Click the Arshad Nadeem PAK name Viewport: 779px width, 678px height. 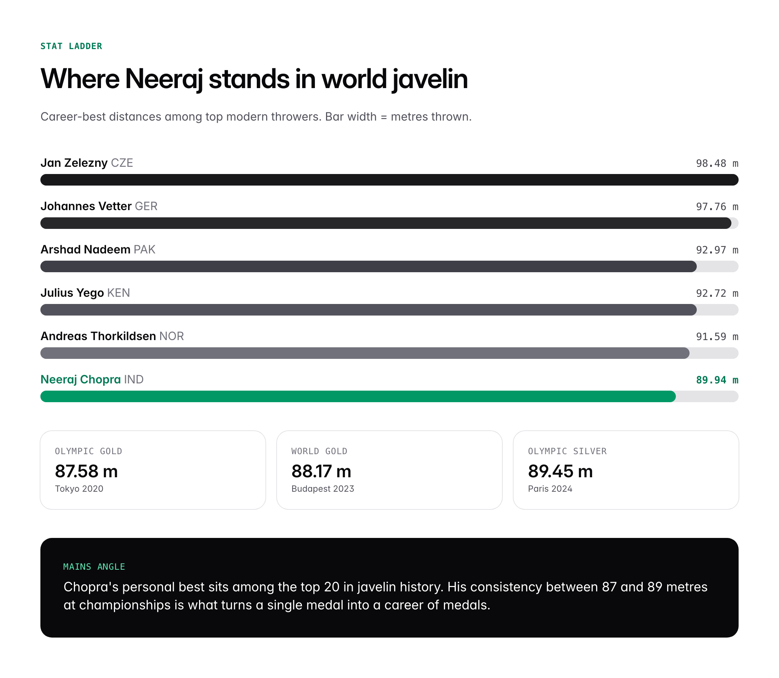(x=98, y=249)
